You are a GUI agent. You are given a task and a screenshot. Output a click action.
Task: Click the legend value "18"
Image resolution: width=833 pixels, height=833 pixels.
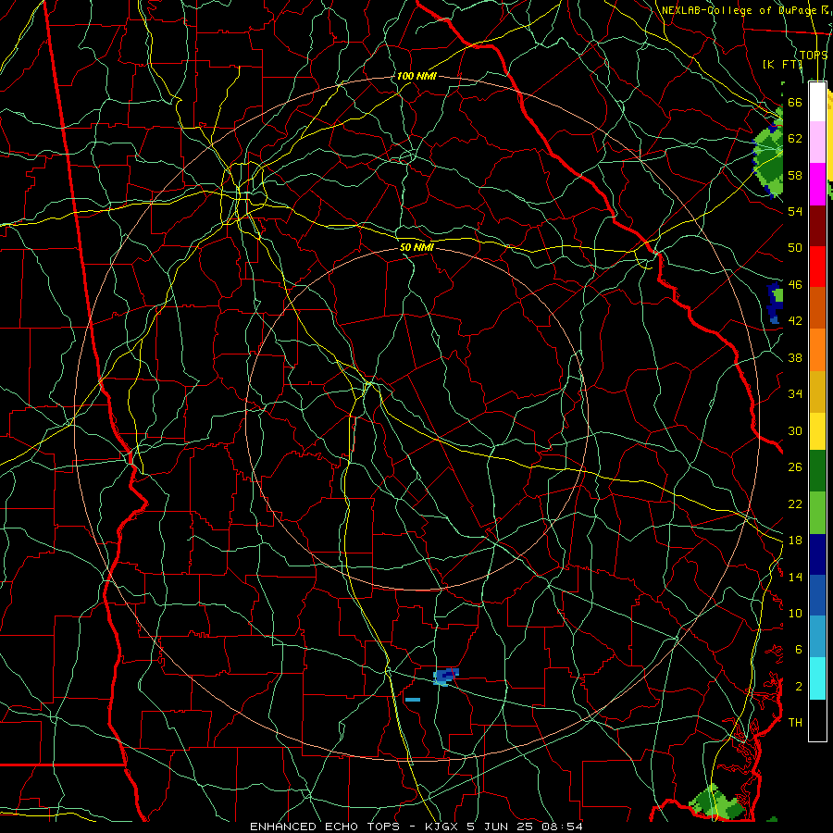click(795, 541)
